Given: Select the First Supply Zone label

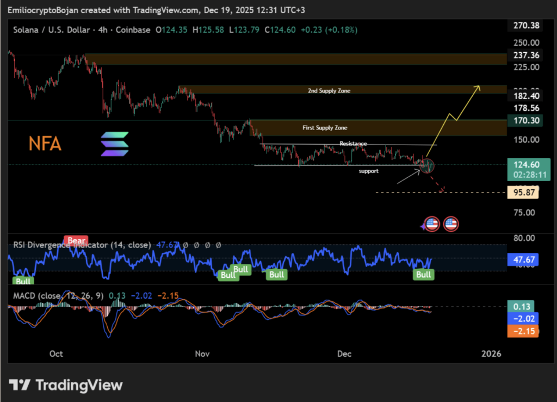Looking at the screenshot, I should pyautogui.click(x=325, y=128).
